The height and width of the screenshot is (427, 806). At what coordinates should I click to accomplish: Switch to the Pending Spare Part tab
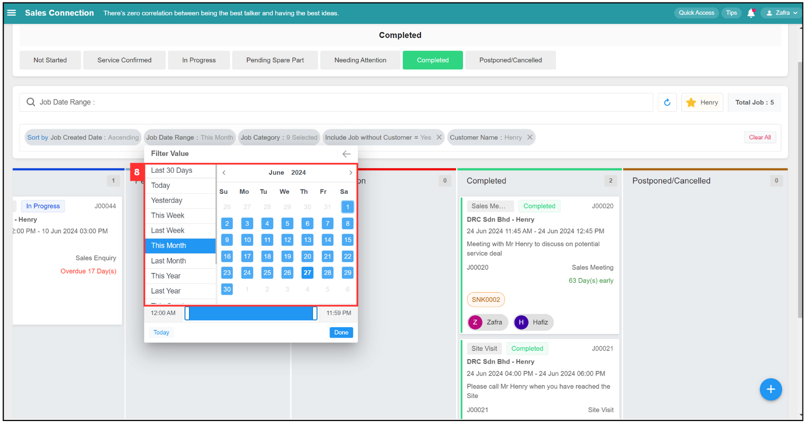[x=275, y=60]
